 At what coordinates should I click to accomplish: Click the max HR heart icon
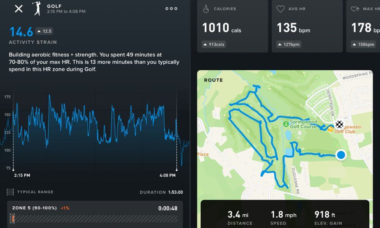(355, 9)
